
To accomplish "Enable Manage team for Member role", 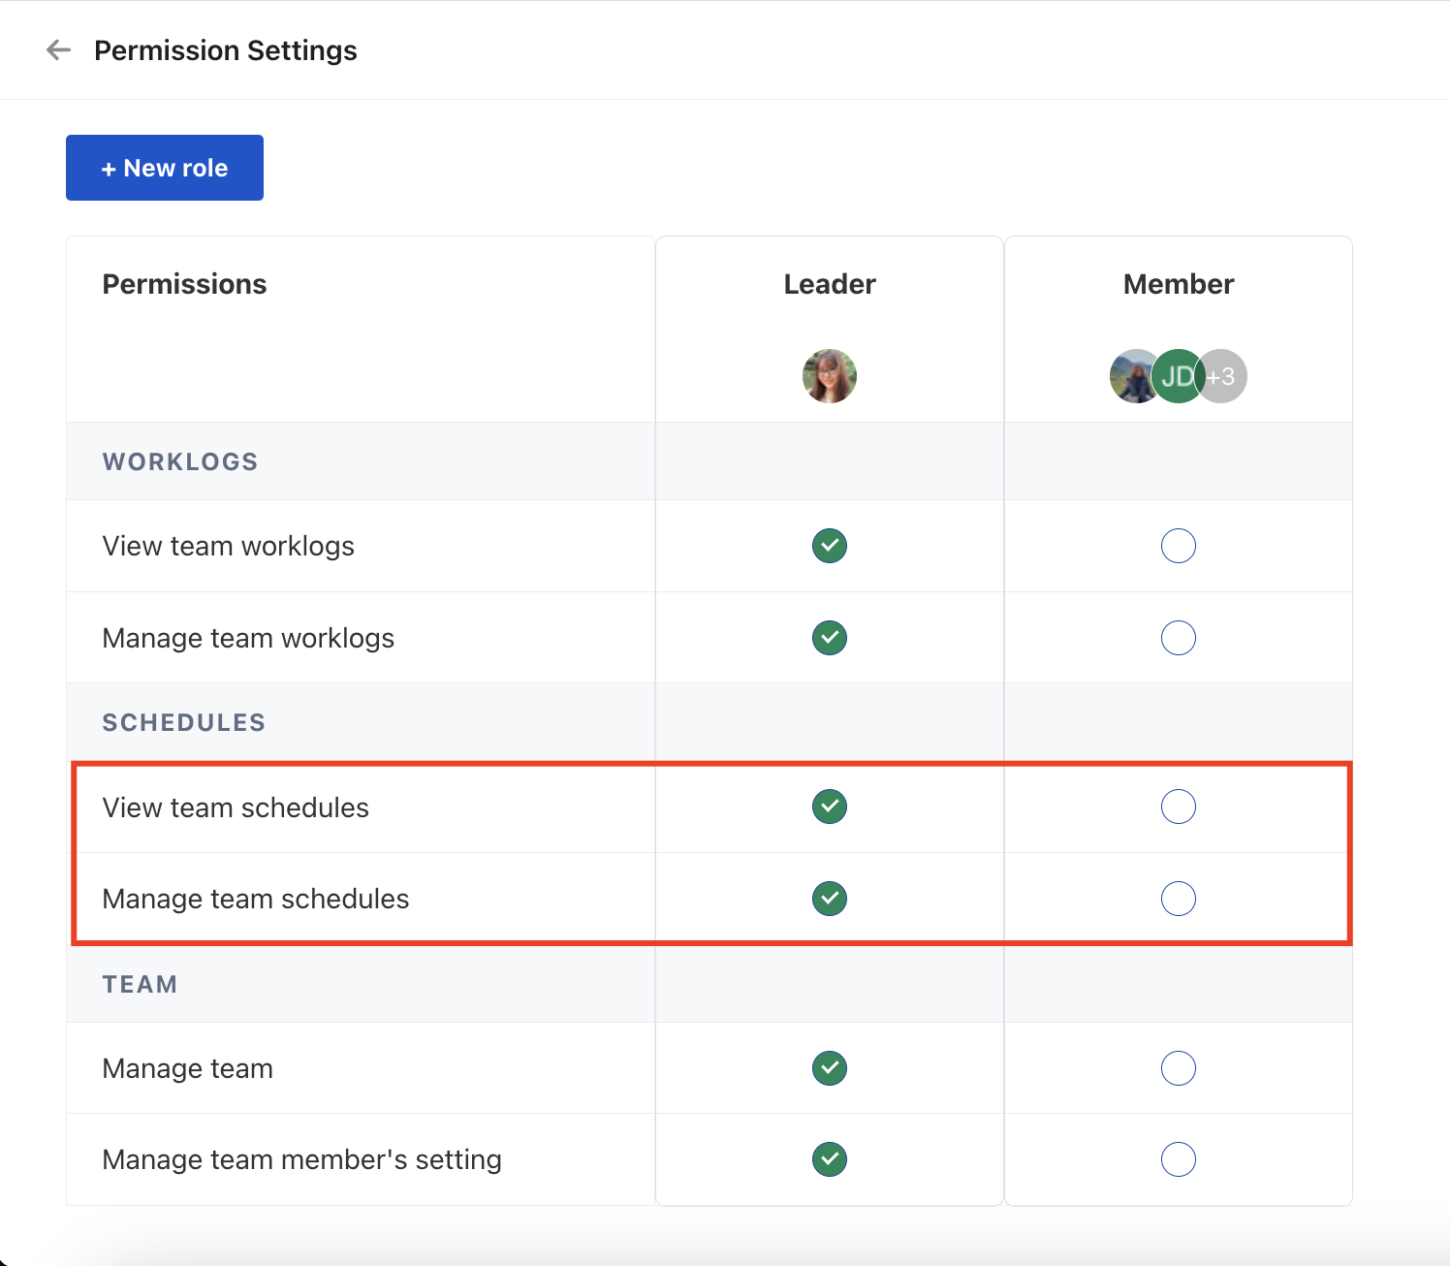I will click(x=1178, y=1068).
